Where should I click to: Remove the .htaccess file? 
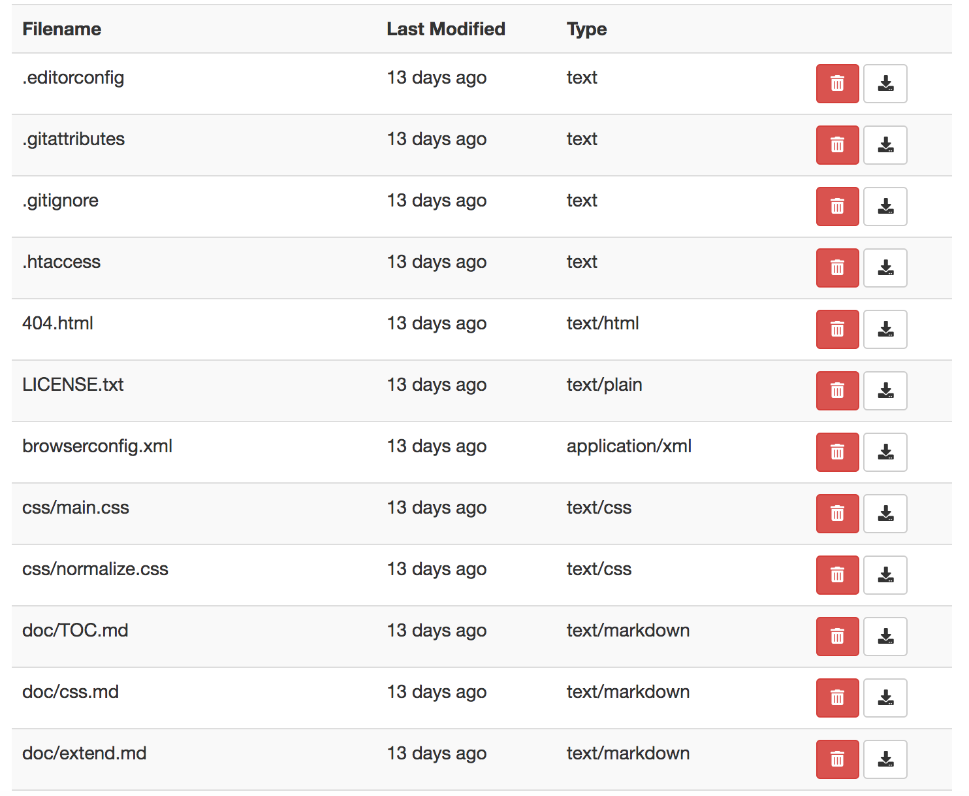(x=837, y=268)
